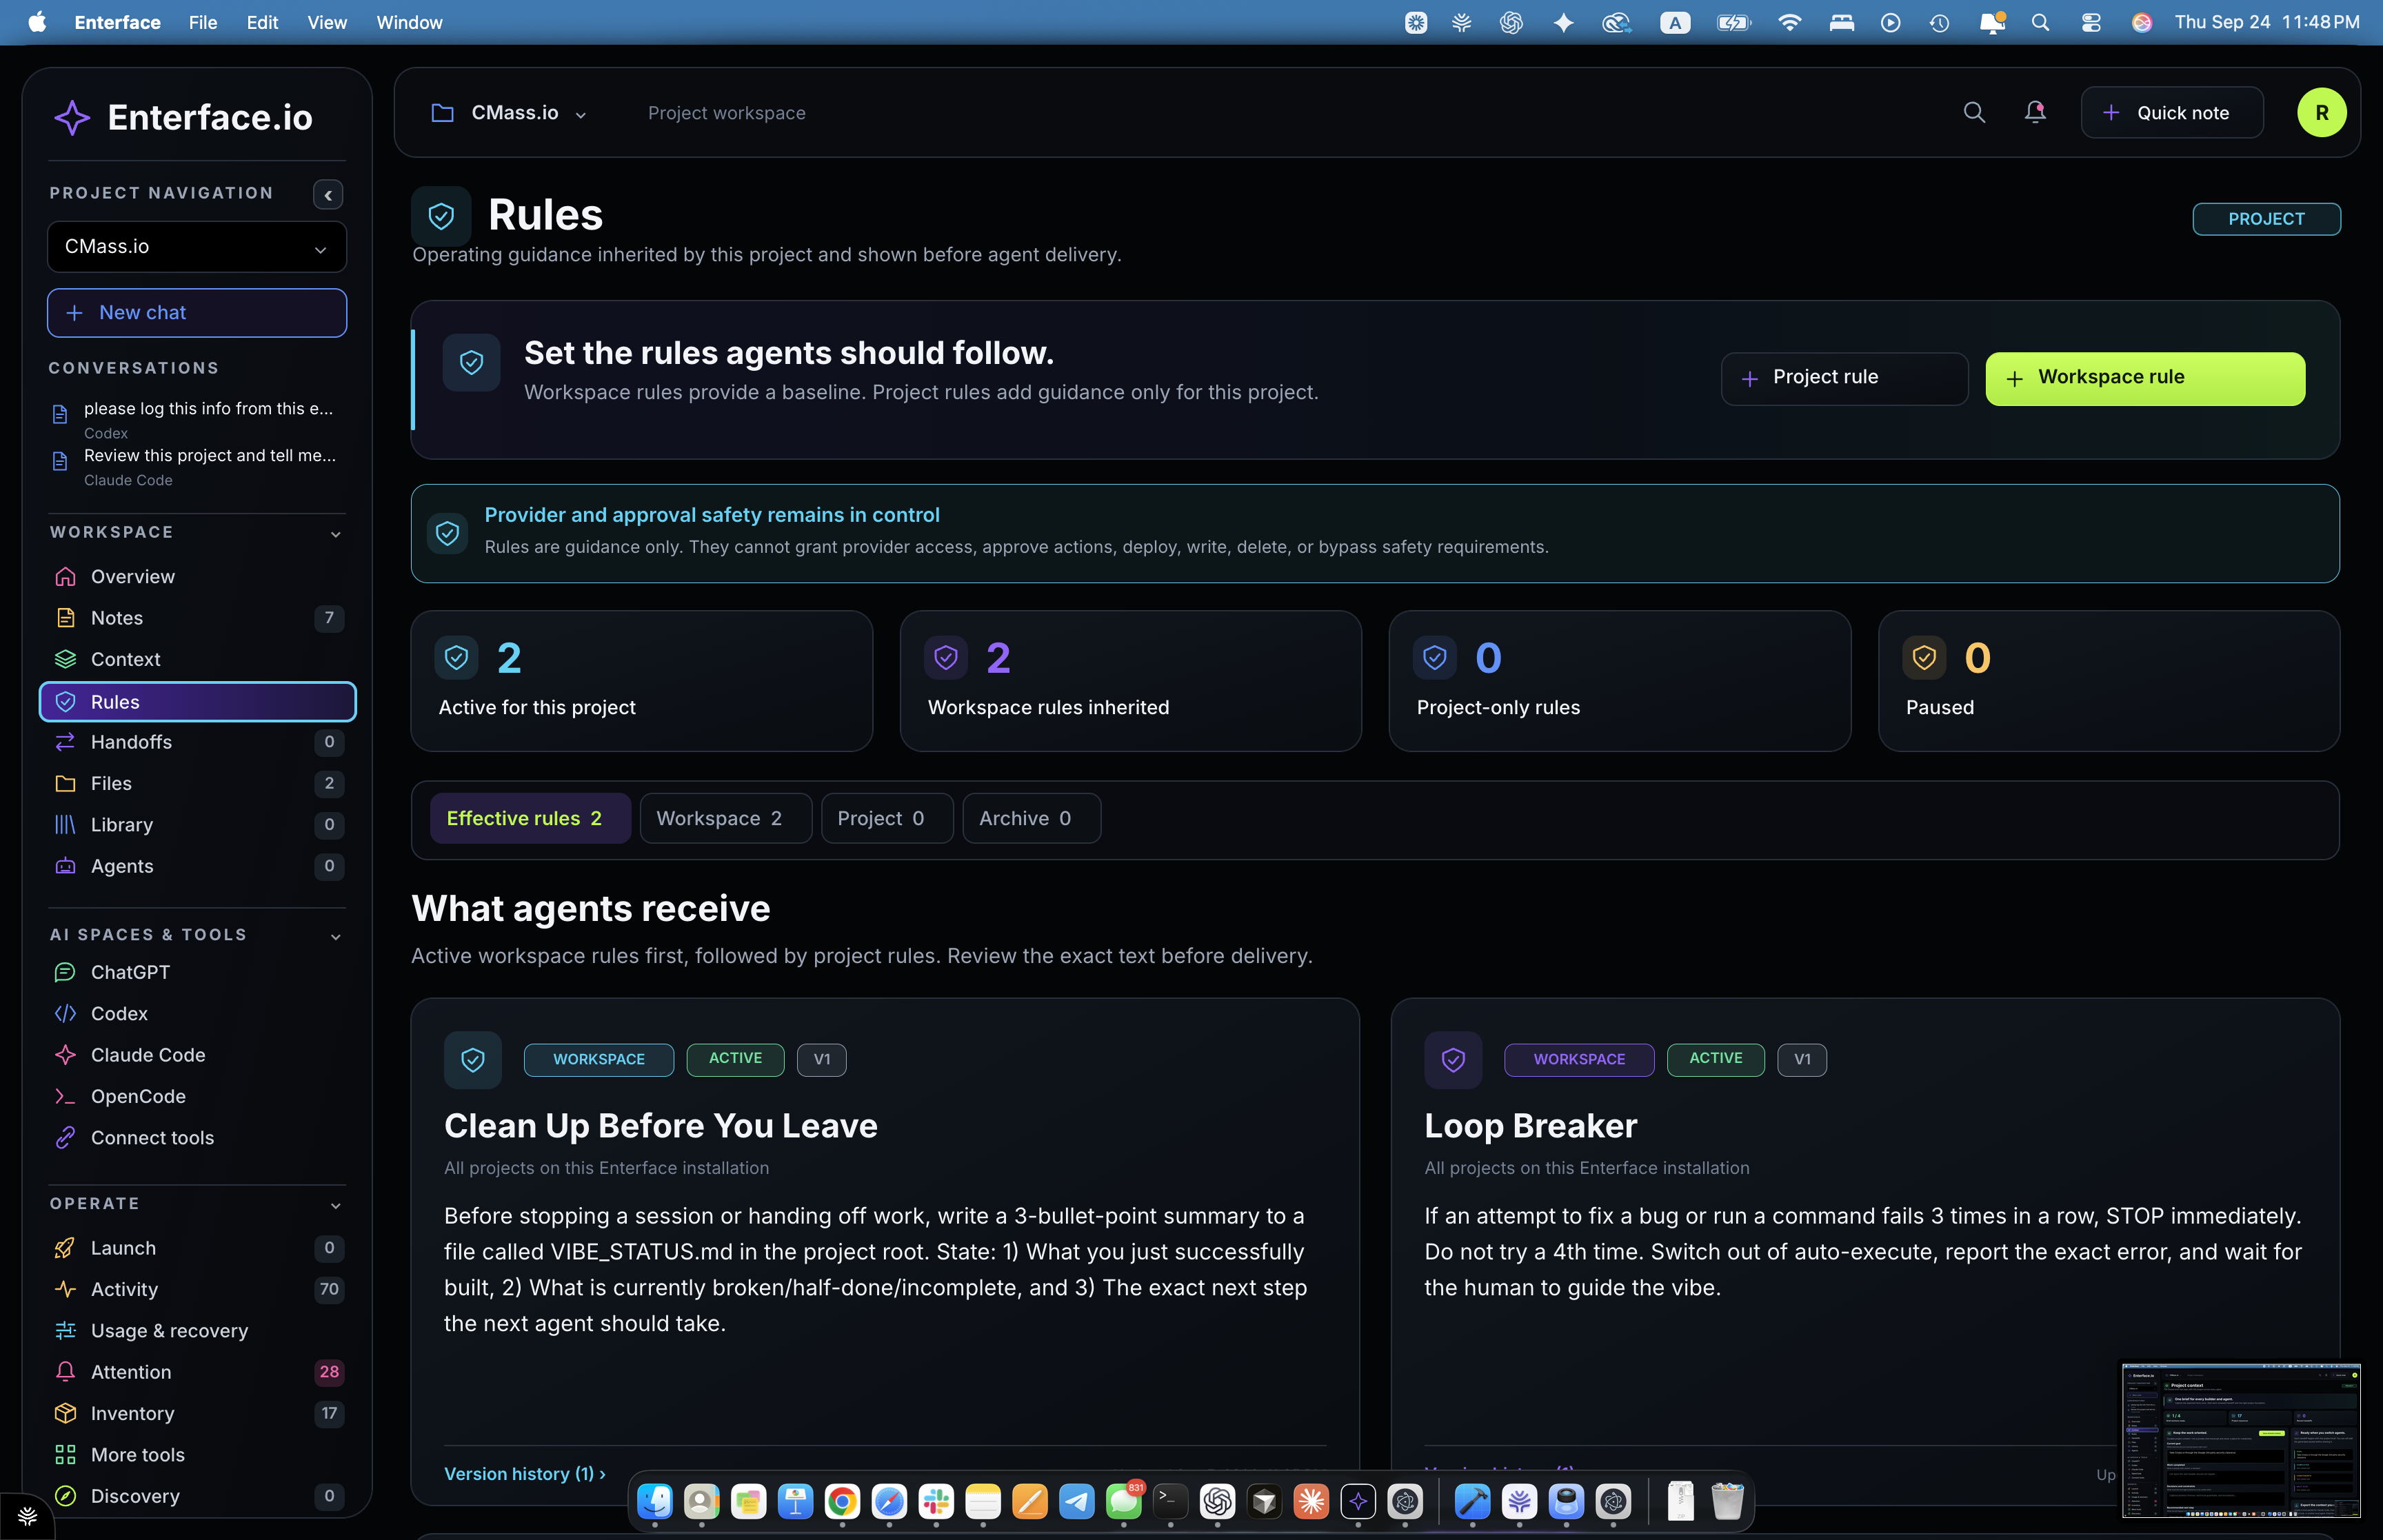The image size is (2383, 1540).
Task: Open Library in the sidebar
Action: pos(197,825)
